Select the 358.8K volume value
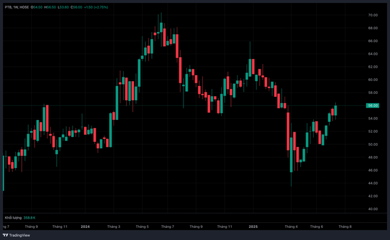 (29, 217)
